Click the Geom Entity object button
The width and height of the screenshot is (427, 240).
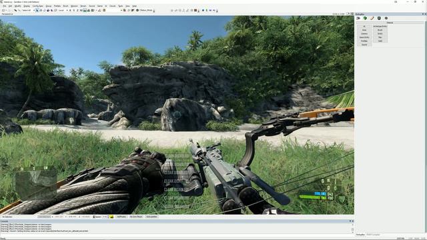pos(364,37)
